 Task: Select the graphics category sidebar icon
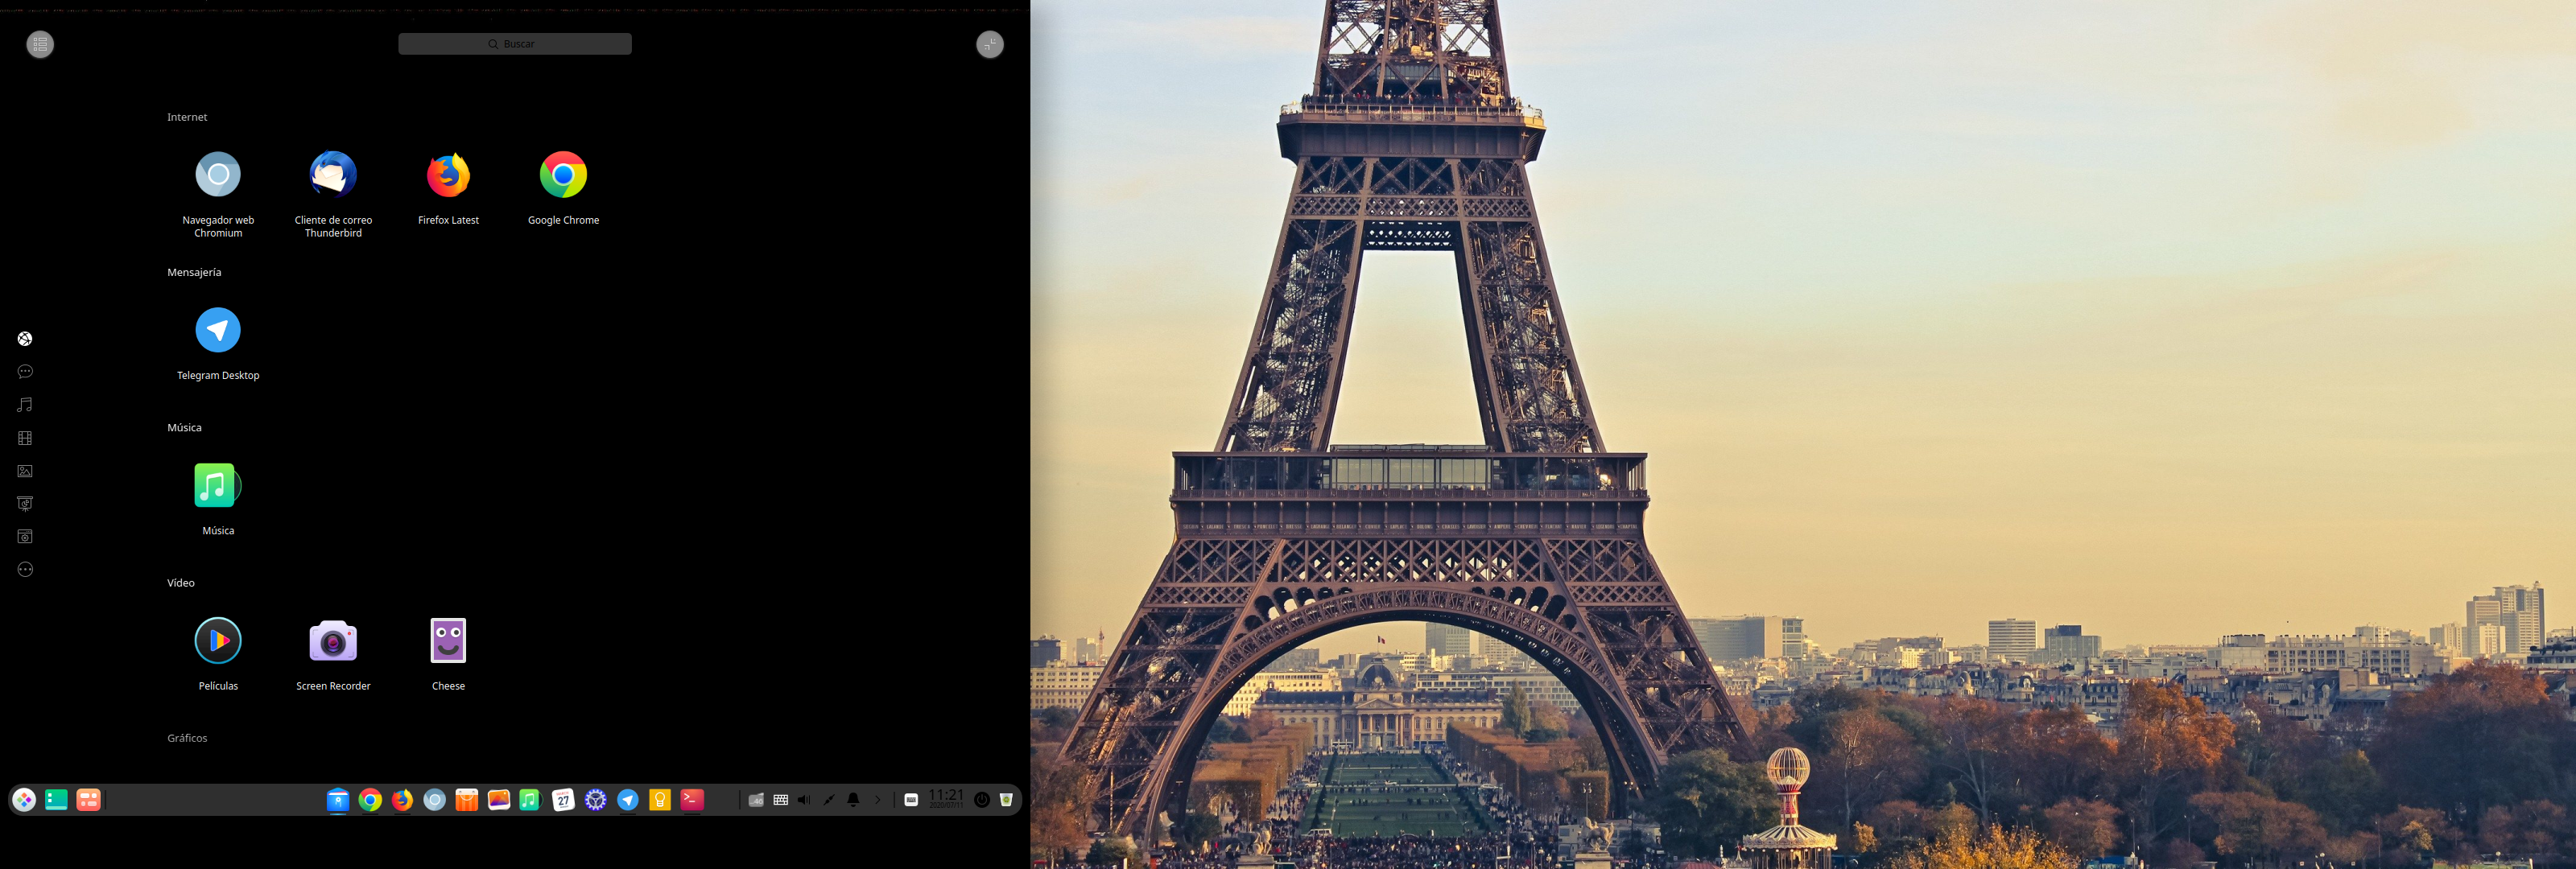[x=25, y=471]
